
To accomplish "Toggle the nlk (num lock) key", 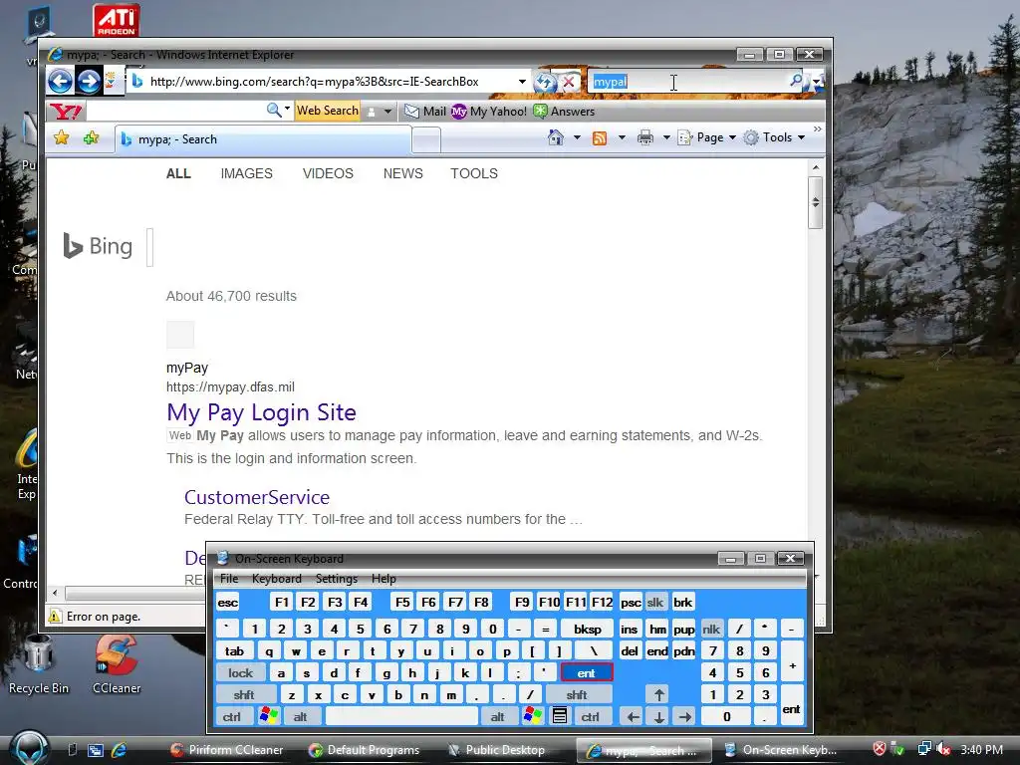I will point(711,630).
